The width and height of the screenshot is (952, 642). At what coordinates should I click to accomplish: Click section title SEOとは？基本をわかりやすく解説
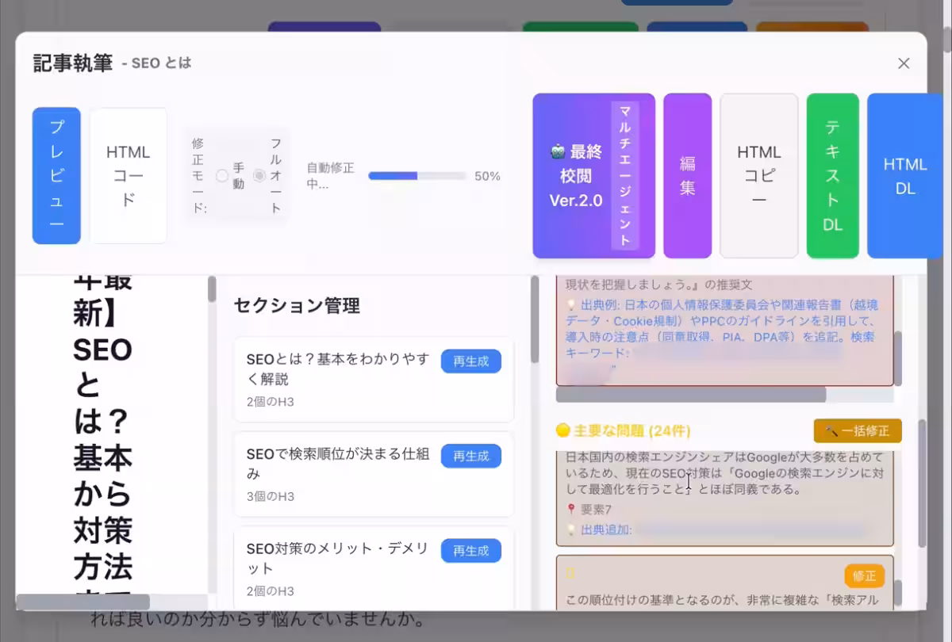tap(339, 369)
